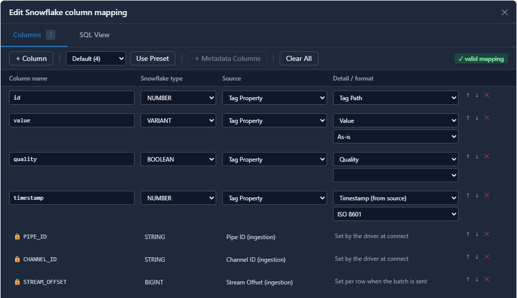The height and width of the screenshot is (298, 517).
Task: Move STREAM_OFFSET row down
Action: pyautogui.click(x=477, y=279)
